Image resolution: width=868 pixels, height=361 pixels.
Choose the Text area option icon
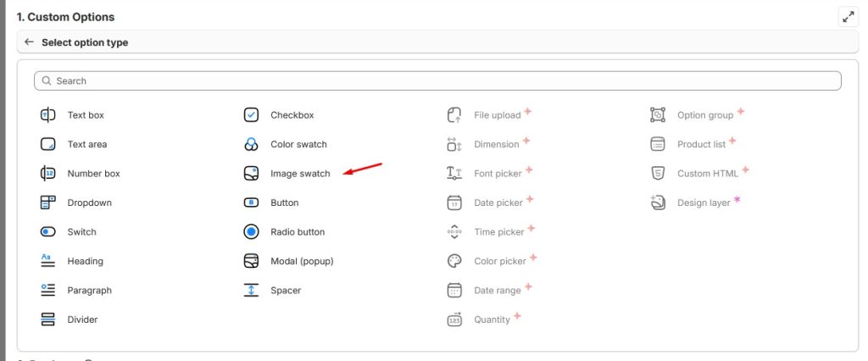48,145
